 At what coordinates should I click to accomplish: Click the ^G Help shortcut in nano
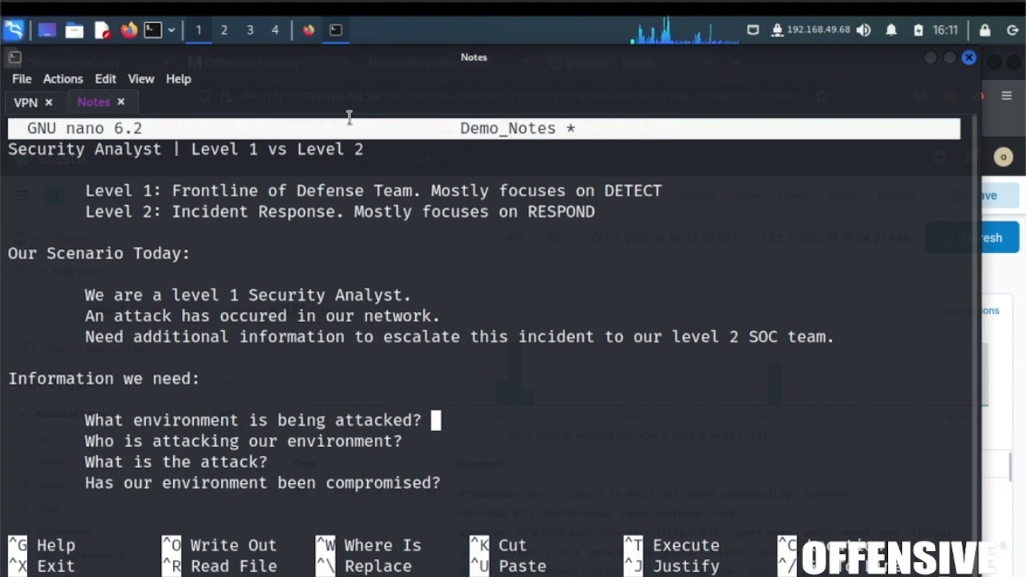point(42,545)
